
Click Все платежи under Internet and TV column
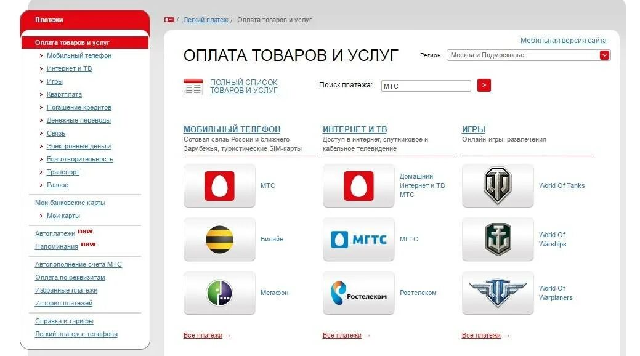point(342,335)
